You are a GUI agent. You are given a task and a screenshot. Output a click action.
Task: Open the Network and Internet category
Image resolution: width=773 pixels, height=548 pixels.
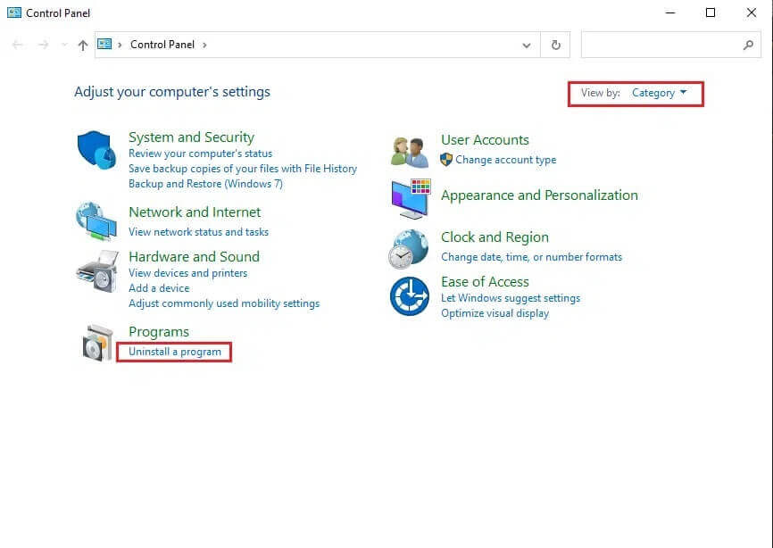[x=195, y=212]
